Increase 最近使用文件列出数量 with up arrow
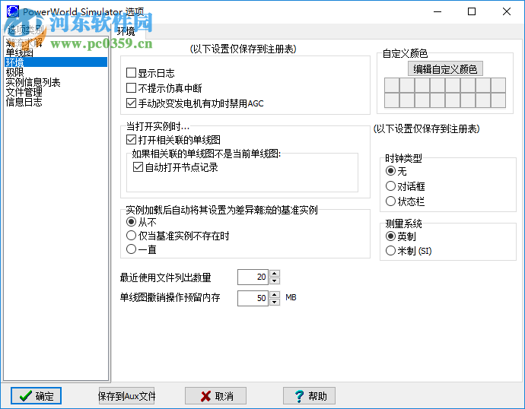 pos(275,273)
